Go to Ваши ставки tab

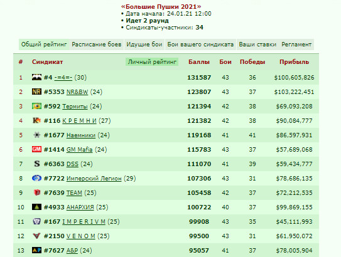[x=257, y=45]
